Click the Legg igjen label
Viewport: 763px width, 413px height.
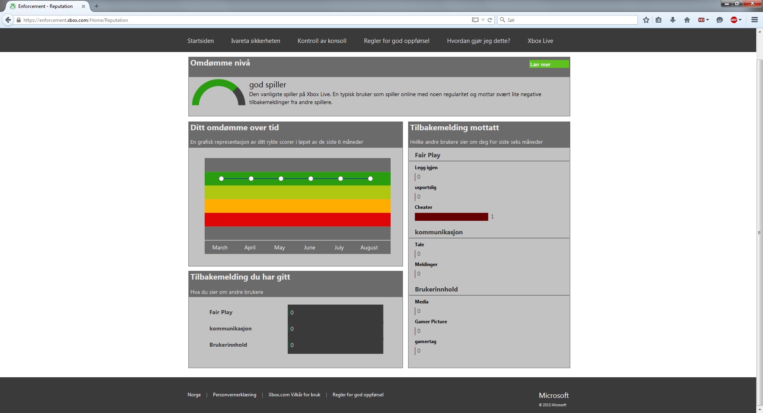tap(426, 168)
